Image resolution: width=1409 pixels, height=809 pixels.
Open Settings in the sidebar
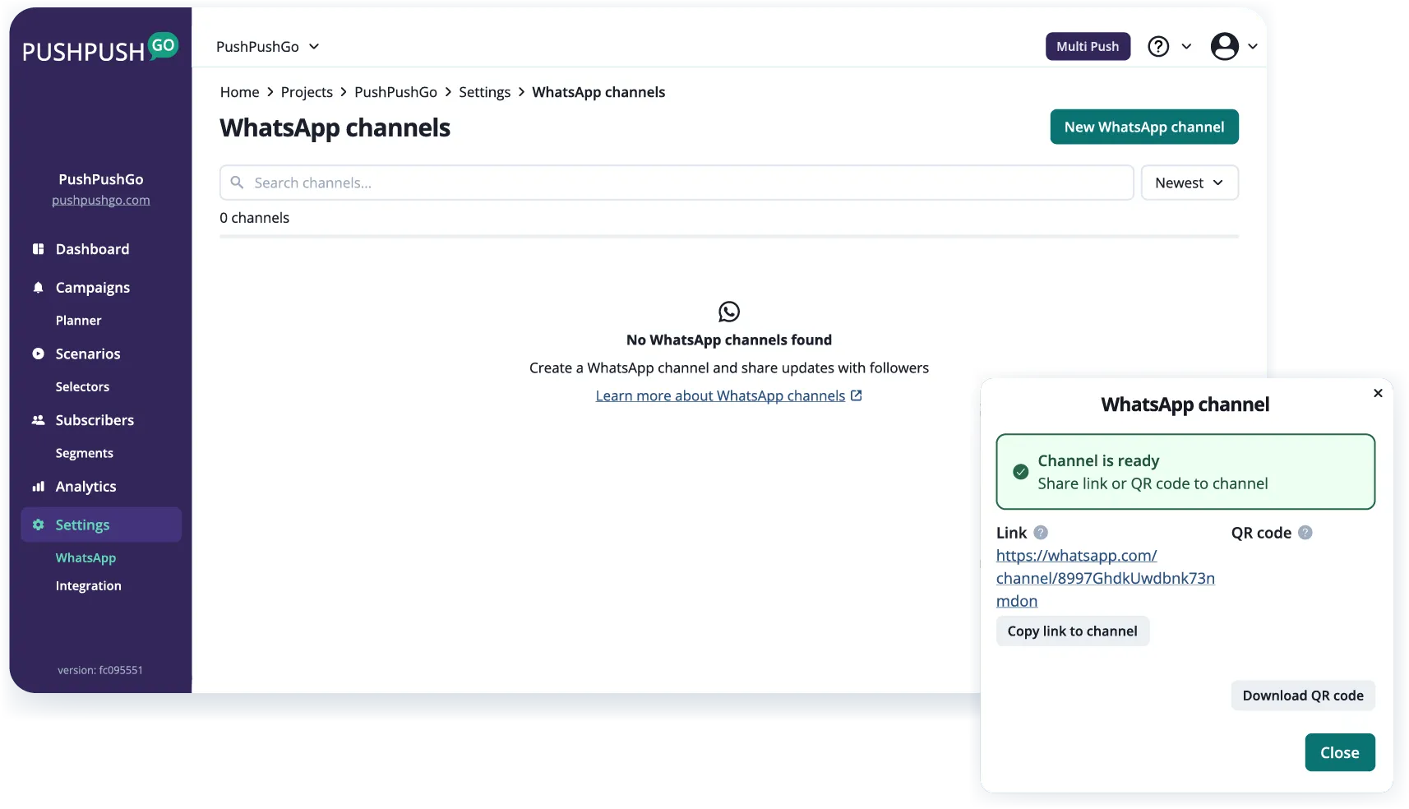click(101, 525)
